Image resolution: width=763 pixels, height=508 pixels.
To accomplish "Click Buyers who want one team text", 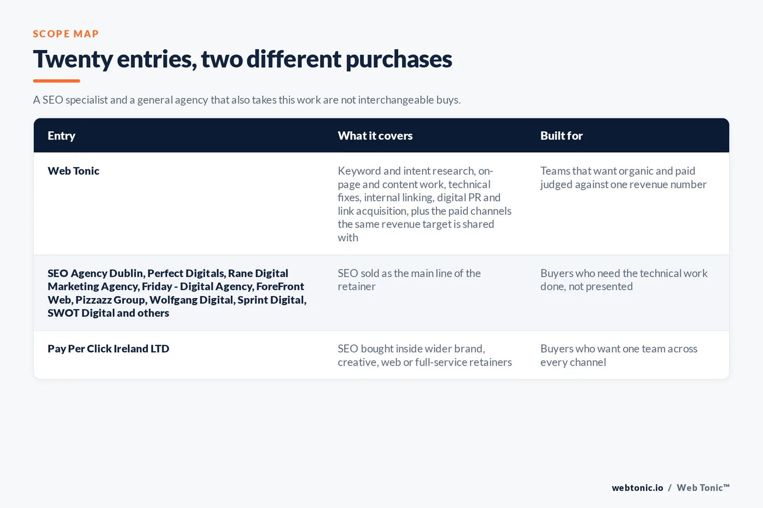I will [619, 355].
